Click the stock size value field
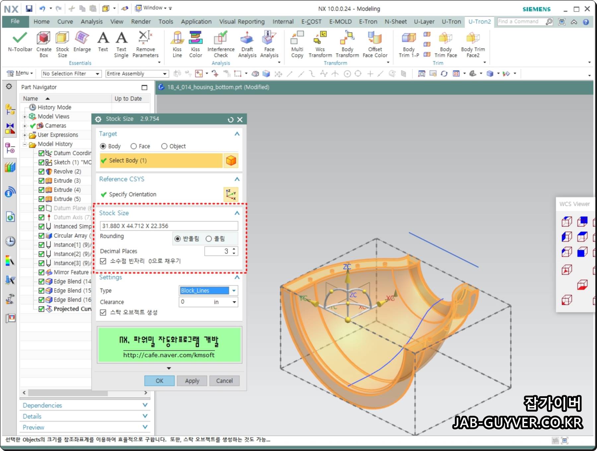The width and height of the screenshot is (597, 451). (x=169, y=226)
